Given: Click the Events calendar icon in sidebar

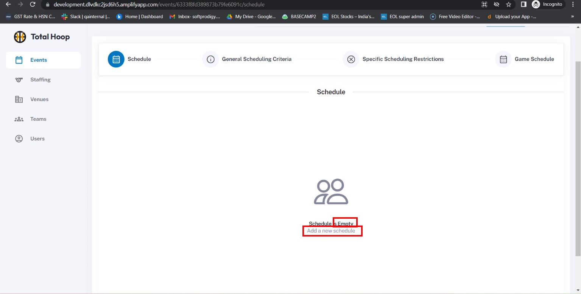Looking at the screenshot, I should coord(19,60).
